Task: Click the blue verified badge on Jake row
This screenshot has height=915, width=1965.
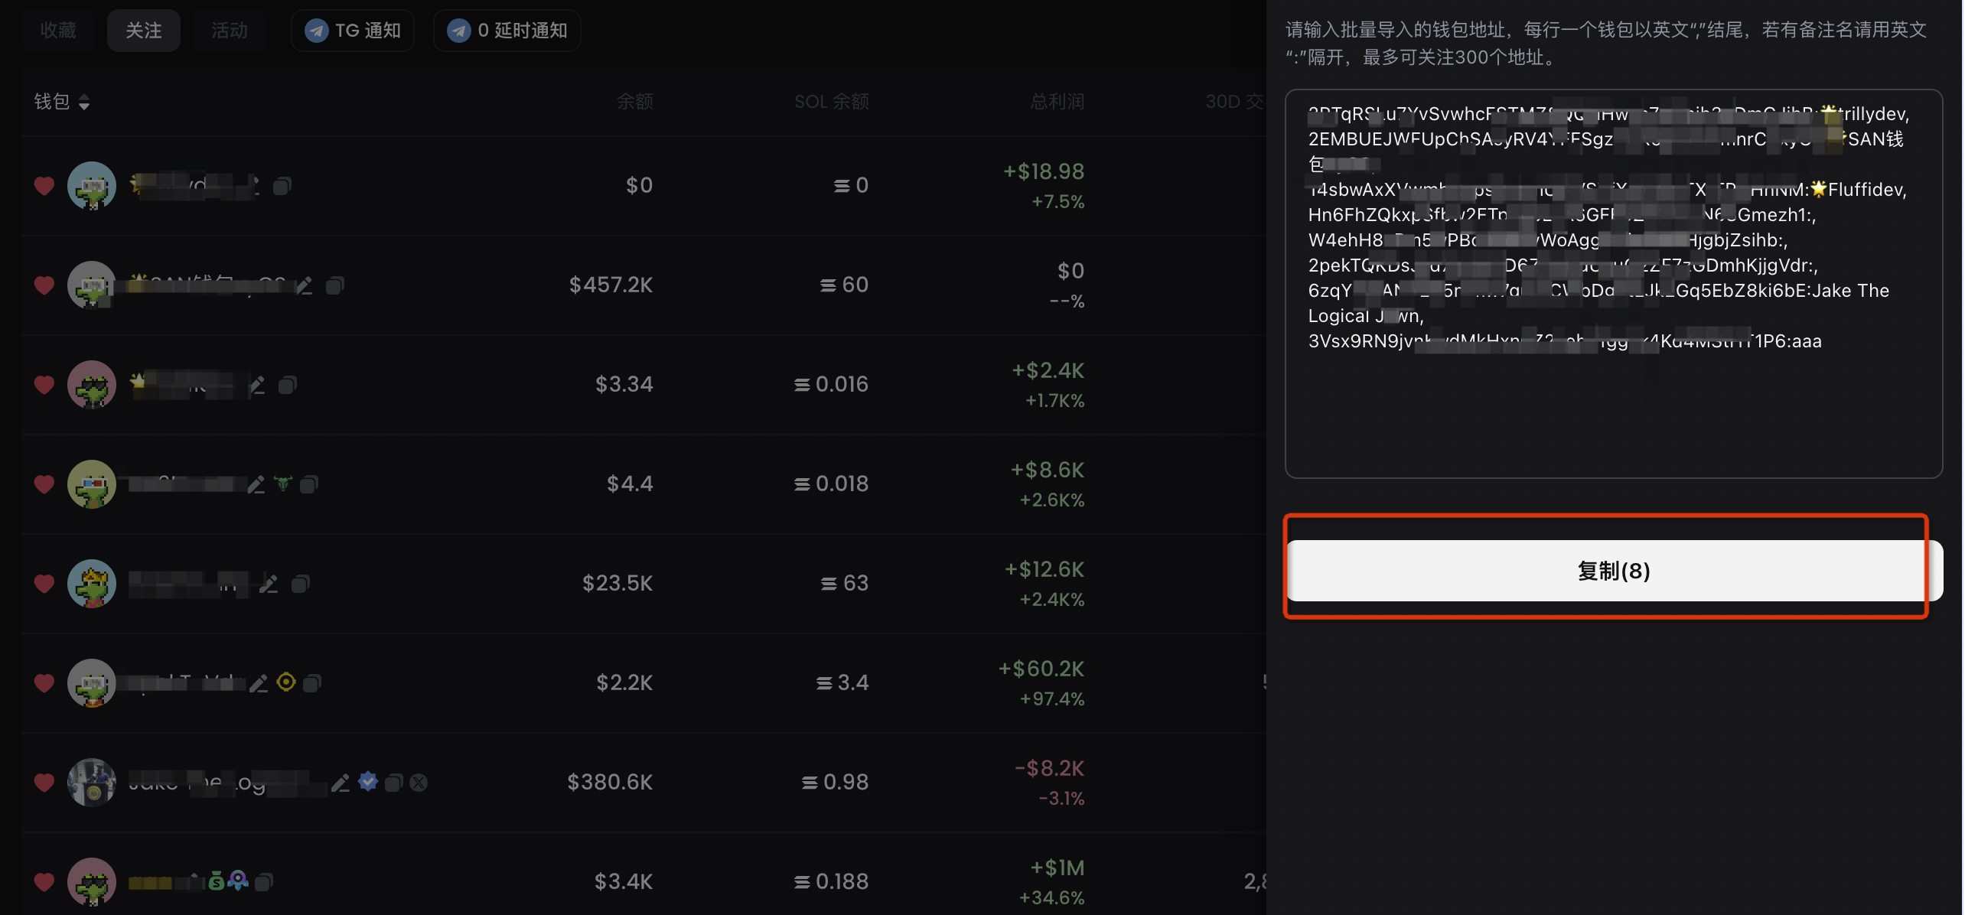Action: click(368, 782)
